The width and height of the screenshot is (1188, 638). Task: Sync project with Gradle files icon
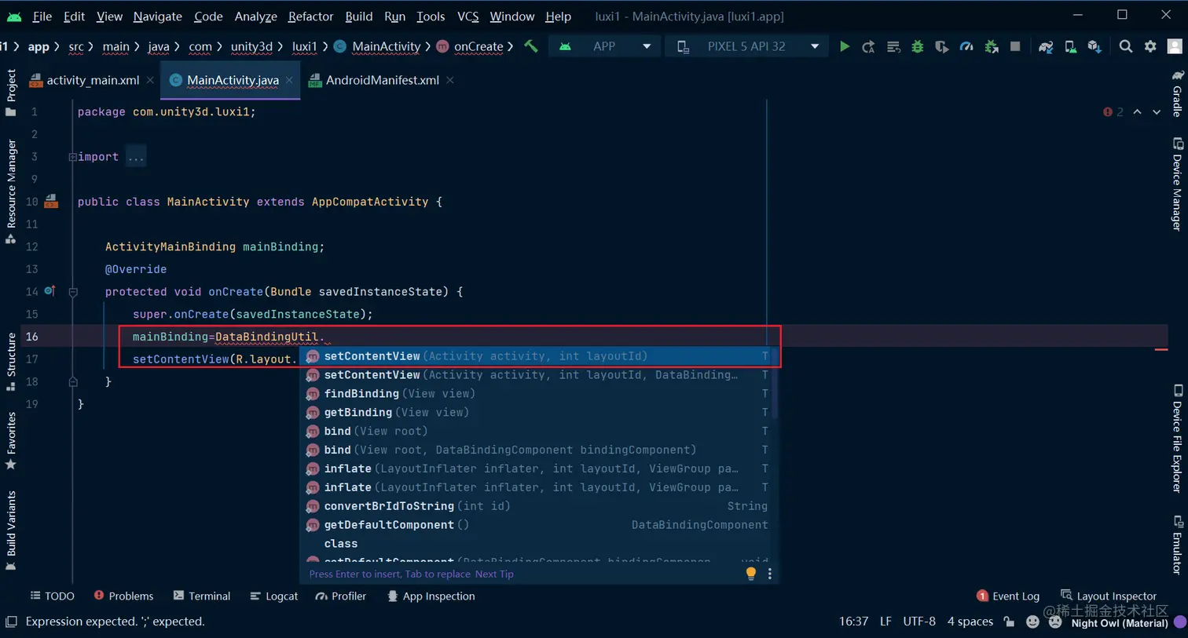click(x=1046, y=46)
